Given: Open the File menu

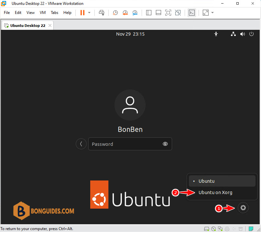Looking at the screenshot, I should tap(7, 13).
